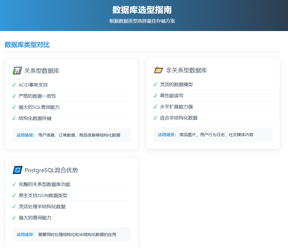Click the text 用户信息、订单数据、商品信息等结构化数据
This screenshot has height=248, width=288.
79,135
